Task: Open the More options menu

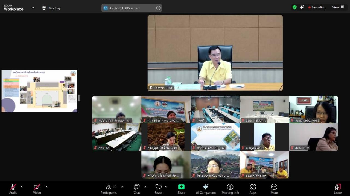Action: coord(274,189)
